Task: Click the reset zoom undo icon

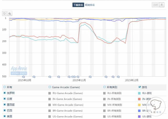Action: [4, 13]
